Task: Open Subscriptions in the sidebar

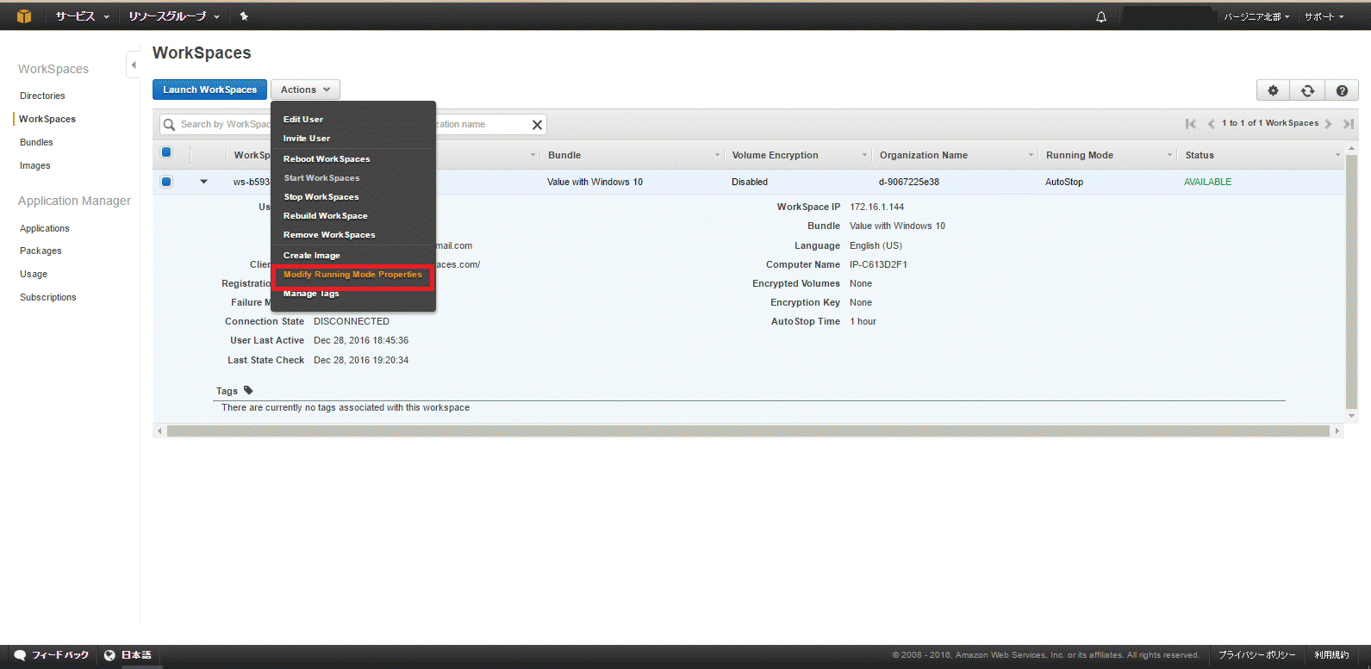Action: pyautogui.click(x=48, y=297)
